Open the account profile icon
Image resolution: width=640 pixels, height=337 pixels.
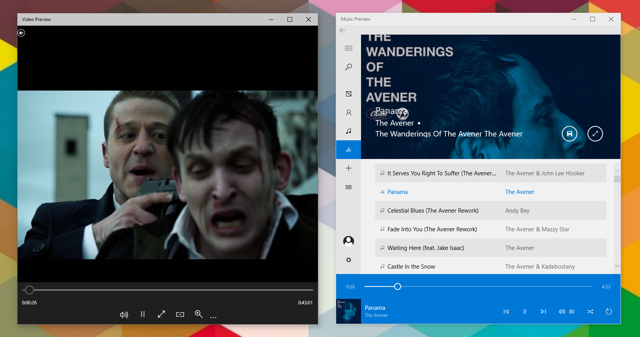(x=349, y=241)
